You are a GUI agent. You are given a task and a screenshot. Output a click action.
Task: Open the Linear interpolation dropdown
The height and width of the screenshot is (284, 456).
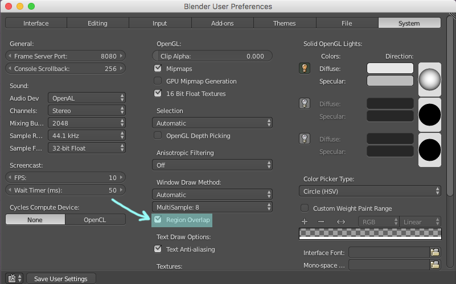point(420,222)
